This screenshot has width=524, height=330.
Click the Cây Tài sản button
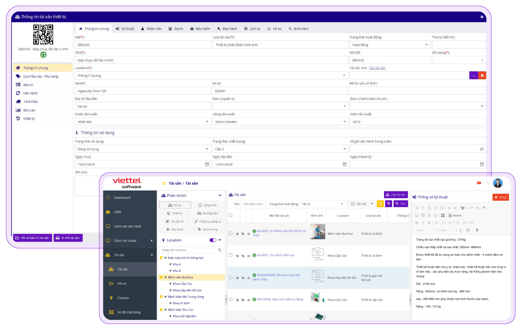pyautogui.click(x=396, y=195)
